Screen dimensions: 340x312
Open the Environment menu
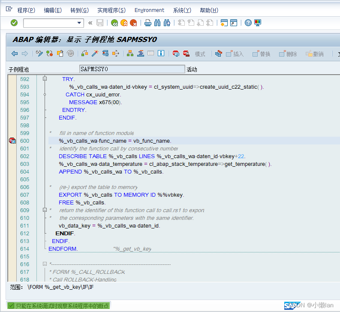(149, 10)
